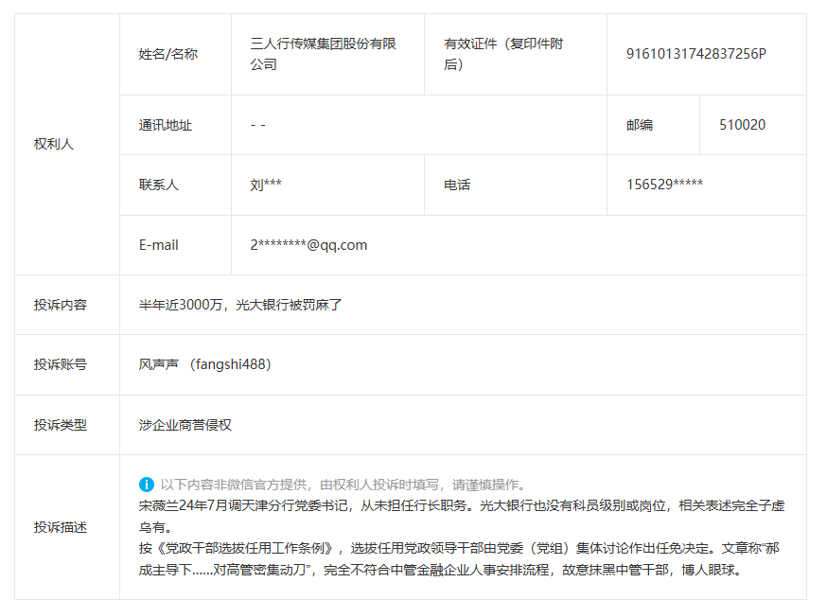Click the 投诉账号 label

[61, 364]
